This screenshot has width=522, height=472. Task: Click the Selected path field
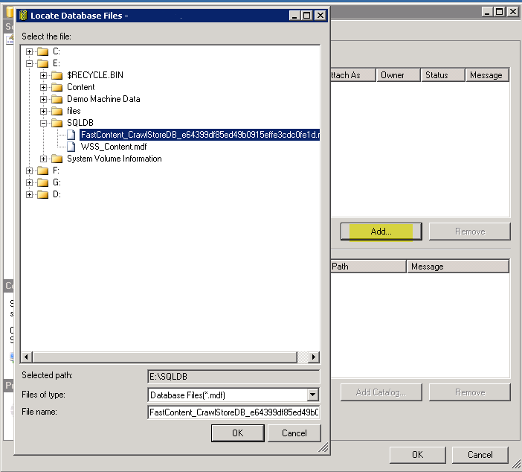(x=233, y=376)
